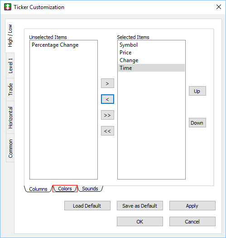Open the Horizontal vertical tab
Viewport: 226px width, 238px height.
click(x=10, y=117)
